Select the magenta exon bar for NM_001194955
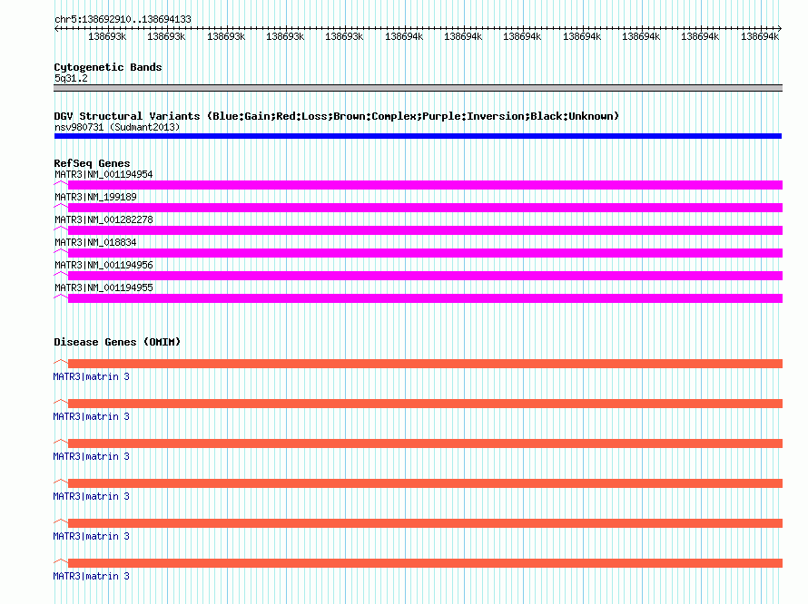808x604 pixels. pos(425,298)
